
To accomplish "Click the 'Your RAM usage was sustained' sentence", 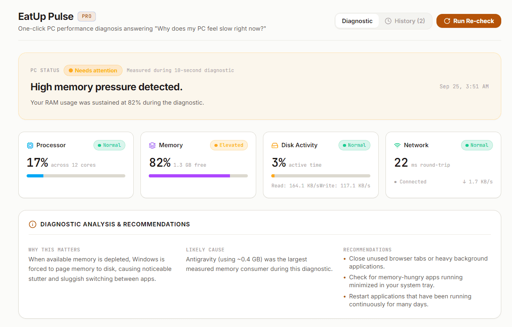I will [x=117, y=103].
